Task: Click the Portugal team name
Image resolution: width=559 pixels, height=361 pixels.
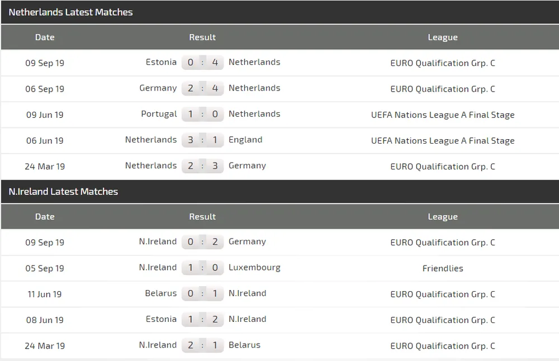Action: pyautogui.click(x=159, y=114)
